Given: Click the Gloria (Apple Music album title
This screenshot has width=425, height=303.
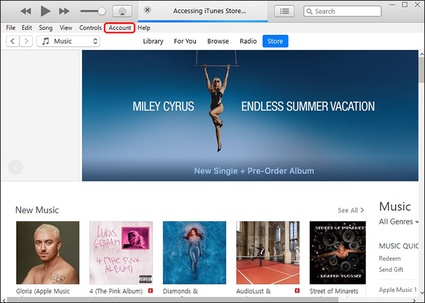Looking at the screenshot, I should click(x=43, y=291).
